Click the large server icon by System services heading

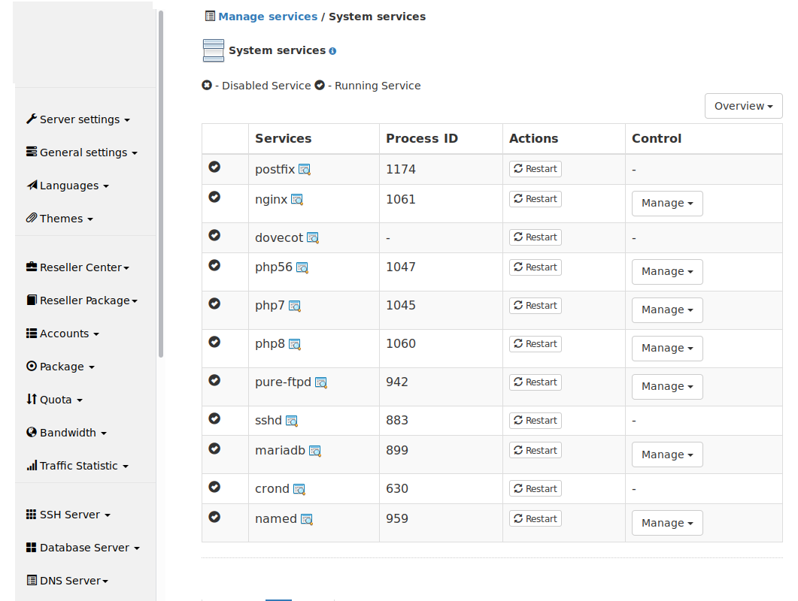tap(214, 50)
